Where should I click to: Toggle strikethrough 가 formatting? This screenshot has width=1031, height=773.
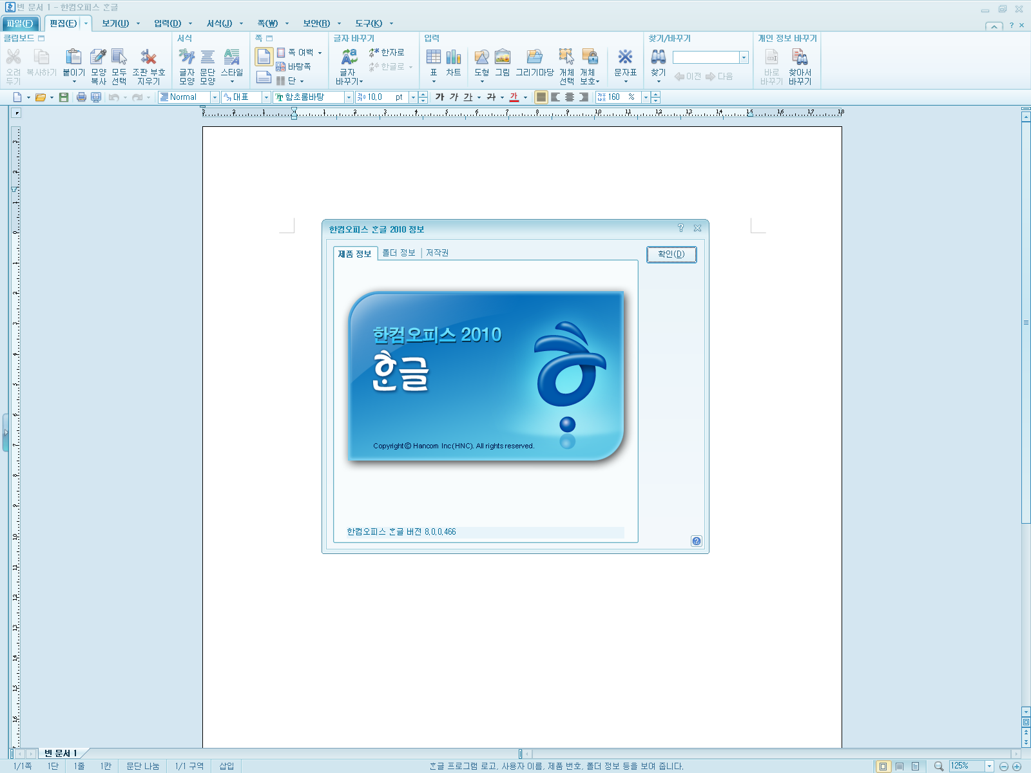pos(491,97)
